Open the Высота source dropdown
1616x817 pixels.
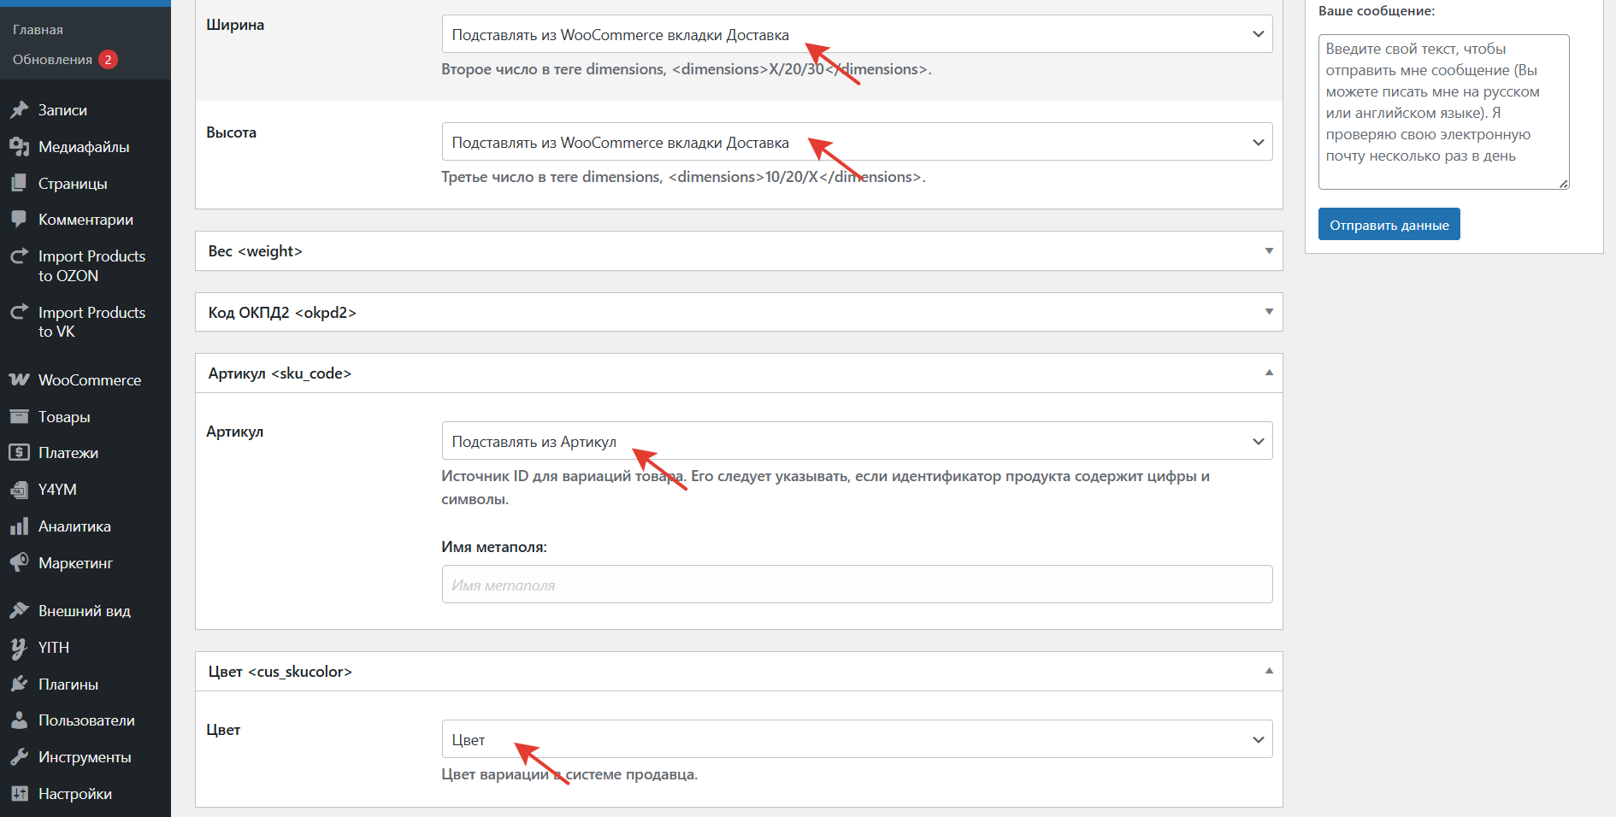(x=857, y=142)
